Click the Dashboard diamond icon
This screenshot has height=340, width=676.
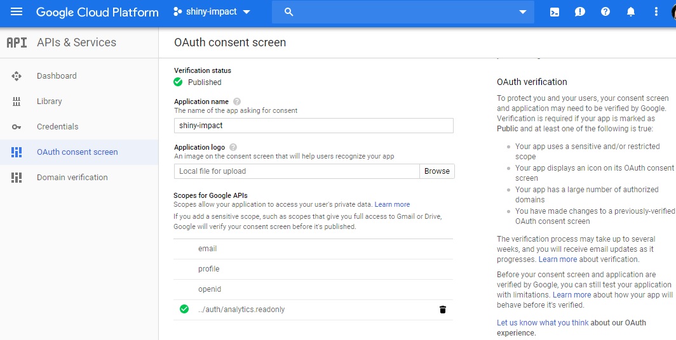[x=17, y=76]
